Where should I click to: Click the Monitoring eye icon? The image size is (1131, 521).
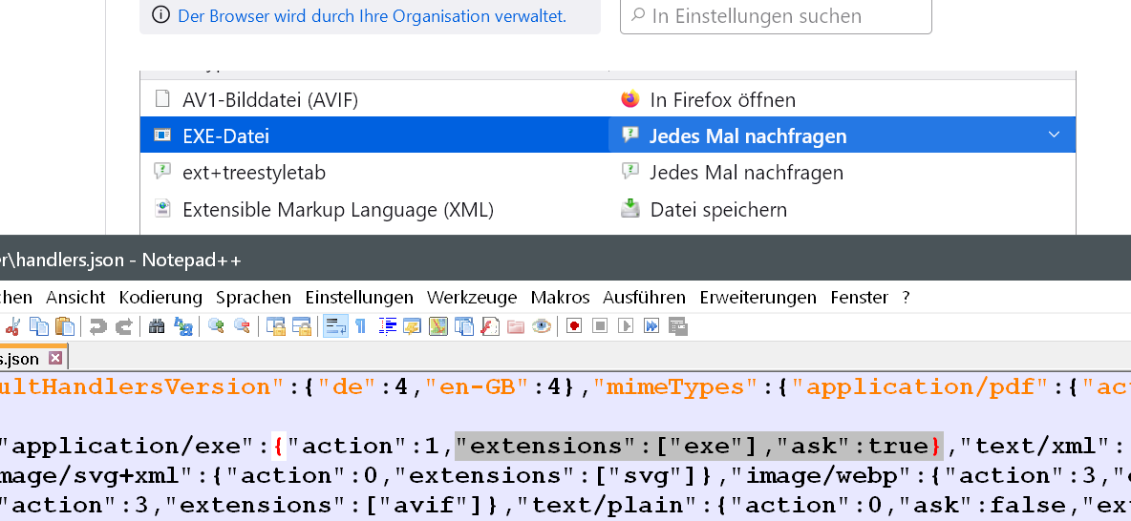(x=542, y=326)
